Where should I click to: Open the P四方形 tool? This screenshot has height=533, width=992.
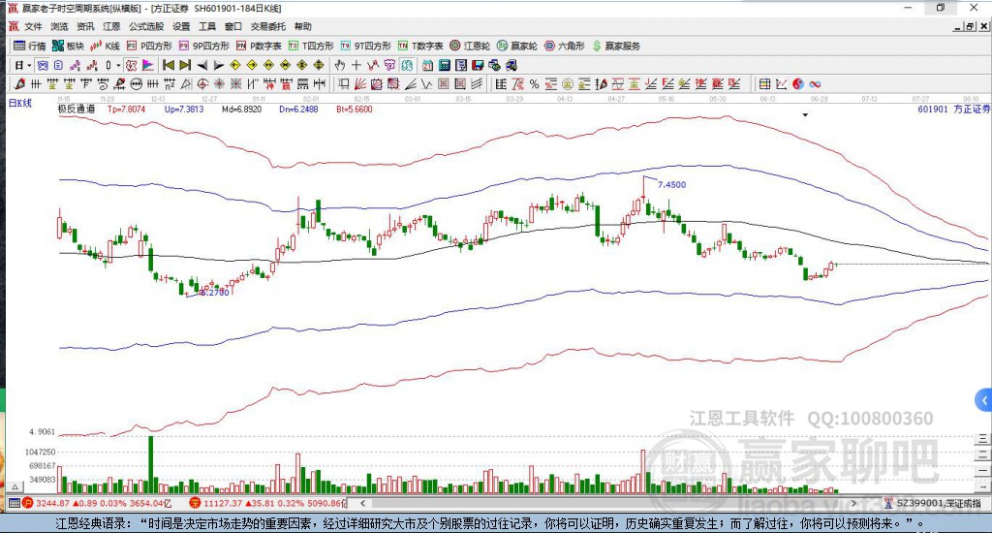coord(149,46)
